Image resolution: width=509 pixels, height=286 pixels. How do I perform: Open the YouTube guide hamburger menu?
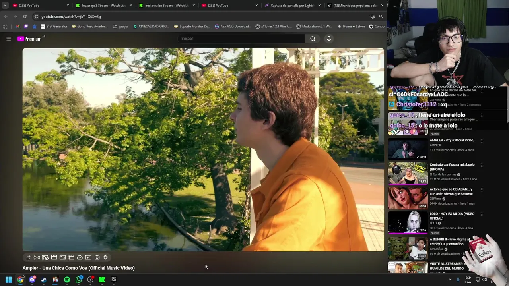point(8,39)
